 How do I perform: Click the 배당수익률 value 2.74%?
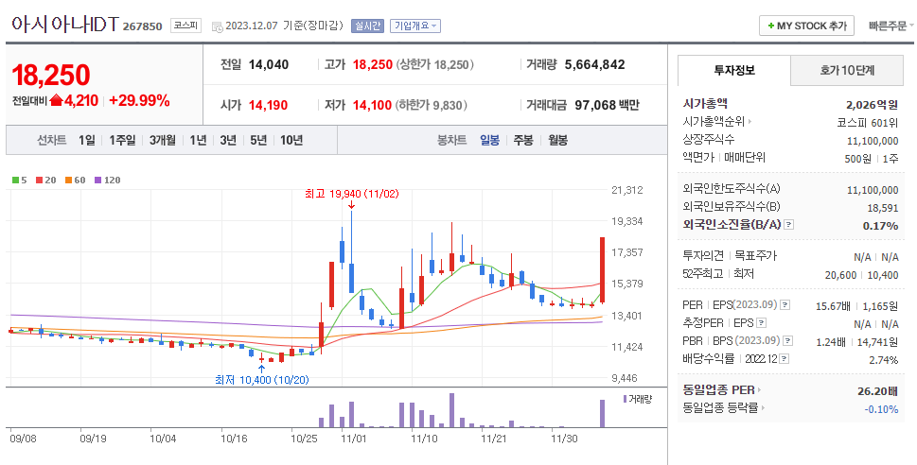(884, 360)
